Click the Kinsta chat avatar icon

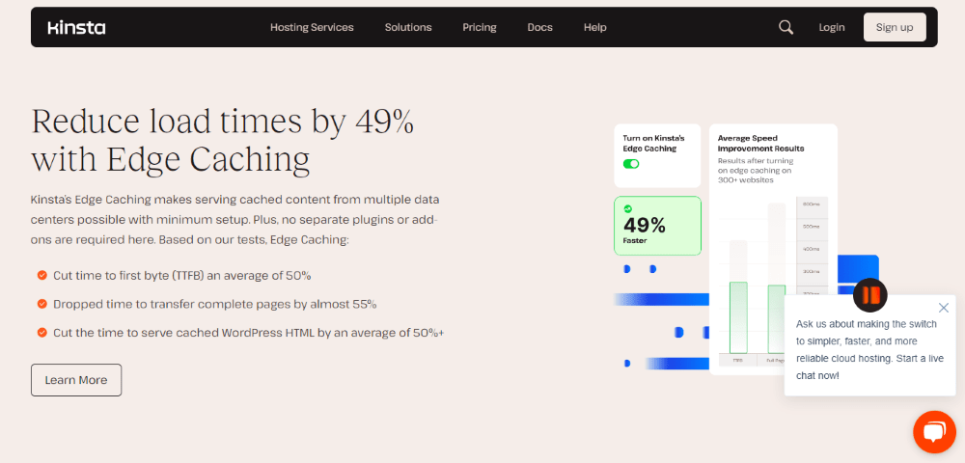click(870, 295)
